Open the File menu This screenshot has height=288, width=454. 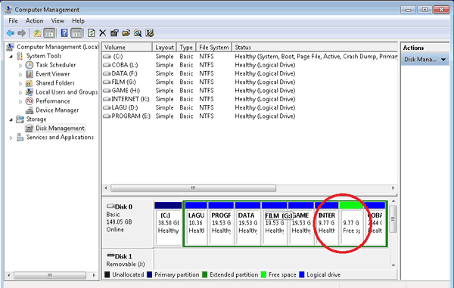[x=13, y=21]
